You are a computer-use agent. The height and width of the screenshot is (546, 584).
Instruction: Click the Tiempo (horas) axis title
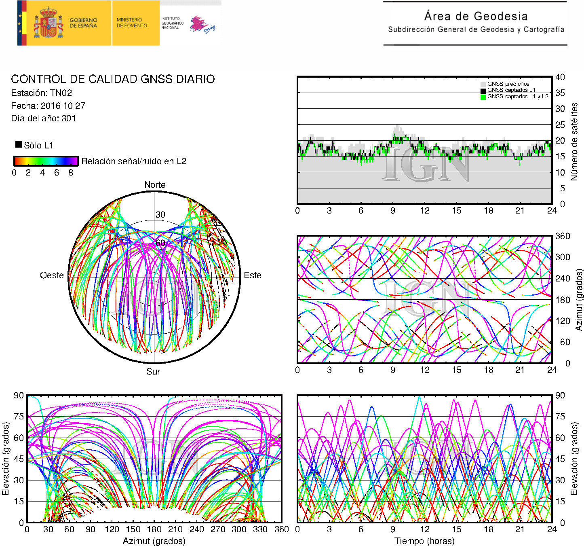pos(424,541)
